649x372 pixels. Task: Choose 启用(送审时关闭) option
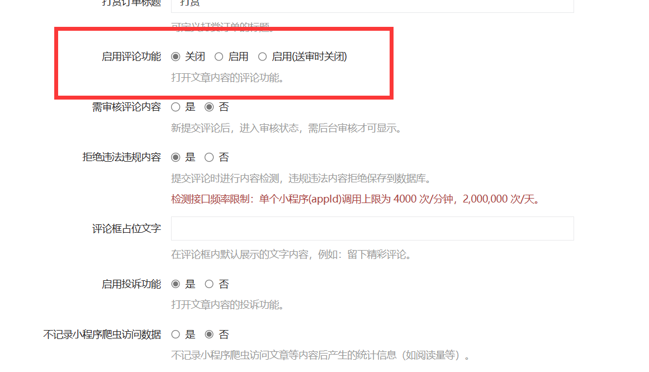click(x=262, y=56)
